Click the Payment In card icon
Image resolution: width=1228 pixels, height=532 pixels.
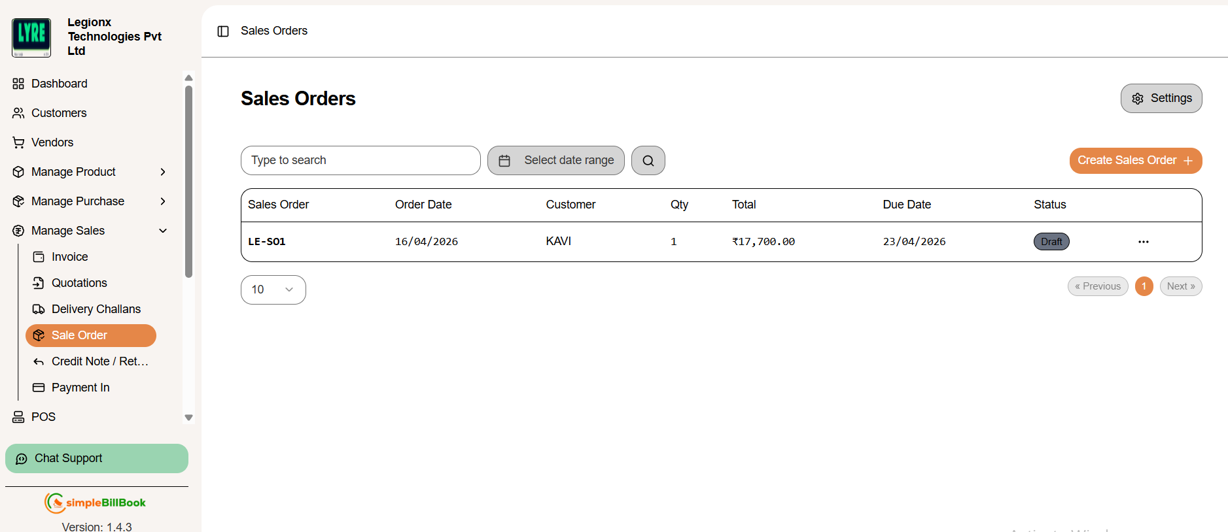coord(39,388)
